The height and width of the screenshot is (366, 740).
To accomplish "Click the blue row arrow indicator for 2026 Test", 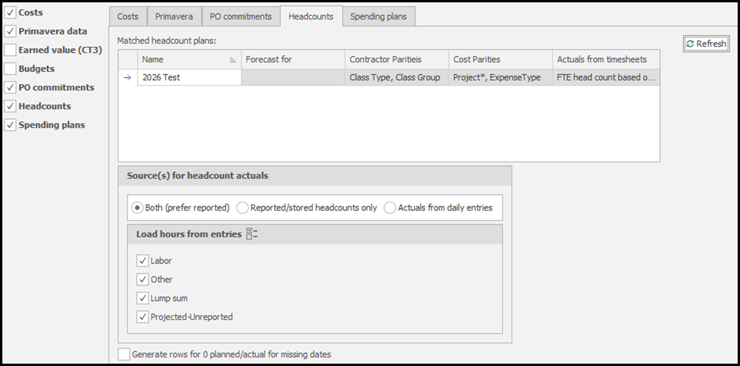I will click(x=128, y=78).
